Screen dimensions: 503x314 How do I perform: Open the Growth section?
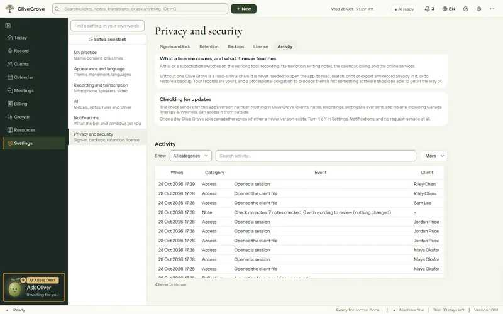(34, 117)
